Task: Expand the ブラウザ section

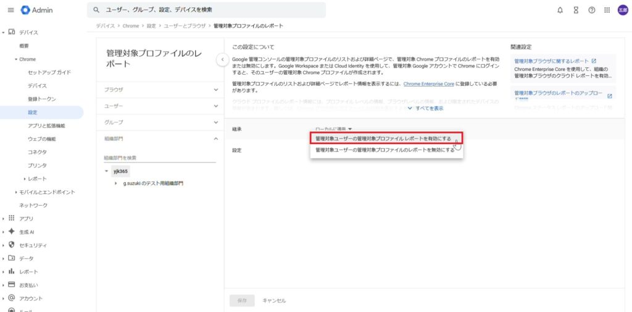Action: coord(215,90)
